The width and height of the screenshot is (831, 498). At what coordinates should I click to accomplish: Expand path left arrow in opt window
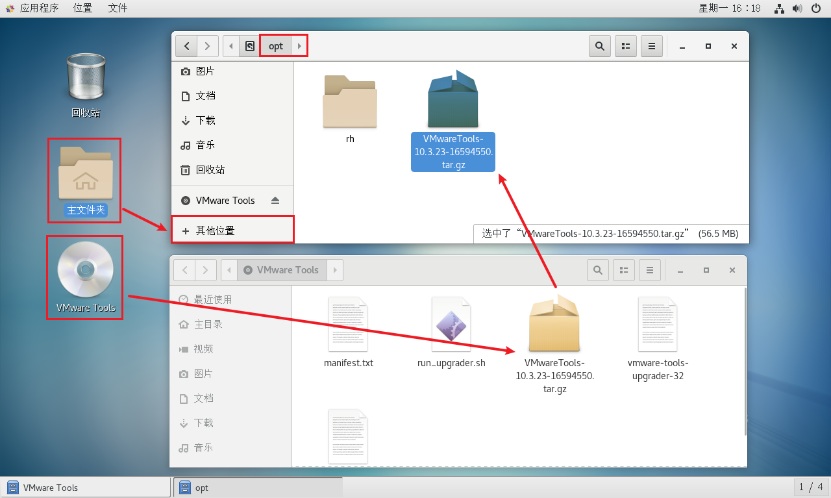pos(231,46)
